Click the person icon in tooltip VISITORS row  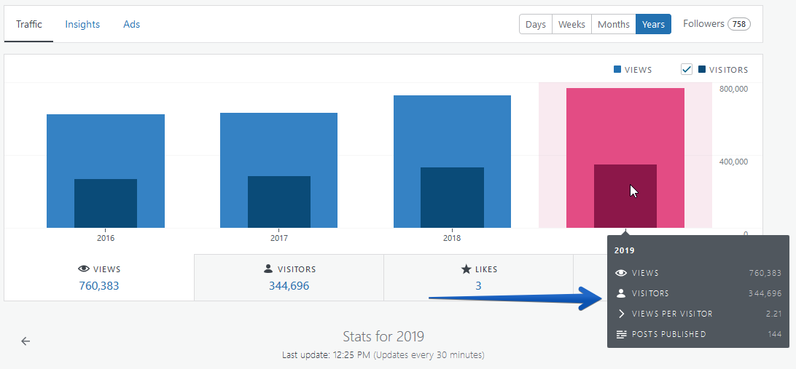coord(621,293)
